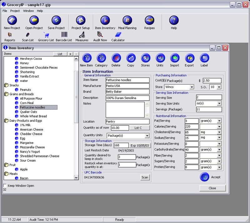Open Item Inventory from the main toolbar

click(105, 20)
